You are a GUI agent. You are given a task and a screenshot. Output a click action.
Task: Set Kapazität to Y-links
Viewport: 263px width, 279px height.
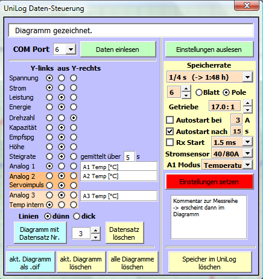(x=49, y=127)
